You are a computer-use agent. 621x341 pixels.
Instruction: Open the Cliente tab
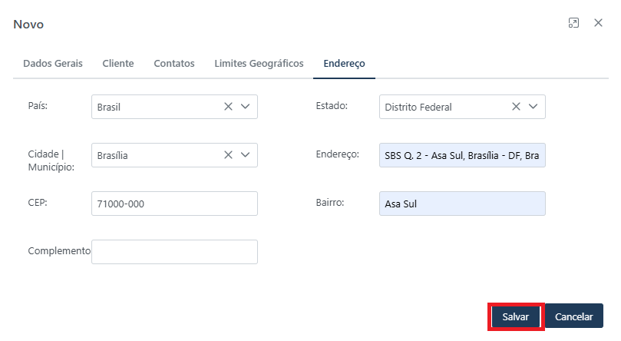pos(118,64)
